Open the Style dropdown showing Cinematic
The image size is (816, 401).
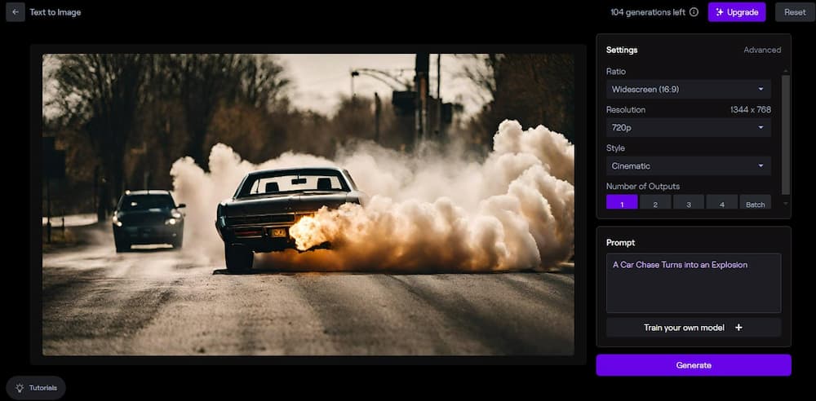click(x=688, y=165)
